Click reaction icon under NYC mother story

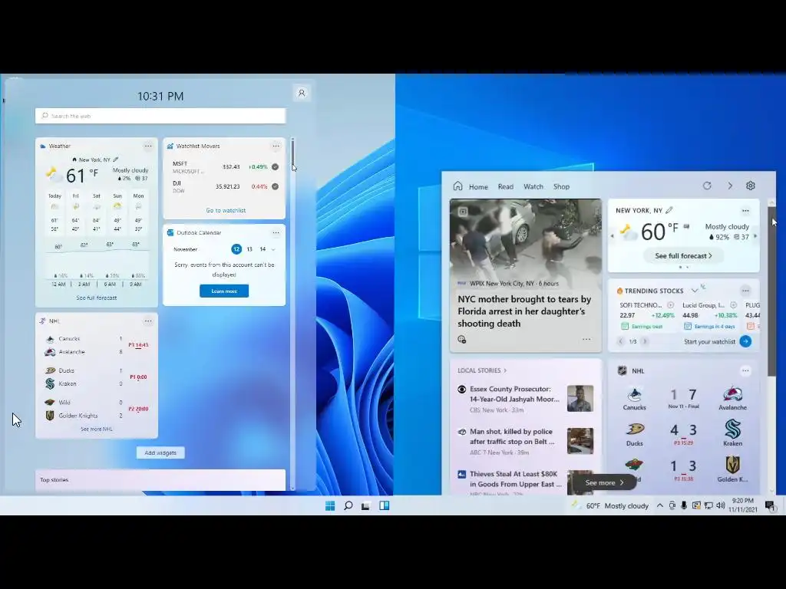[x=461, y=340]
